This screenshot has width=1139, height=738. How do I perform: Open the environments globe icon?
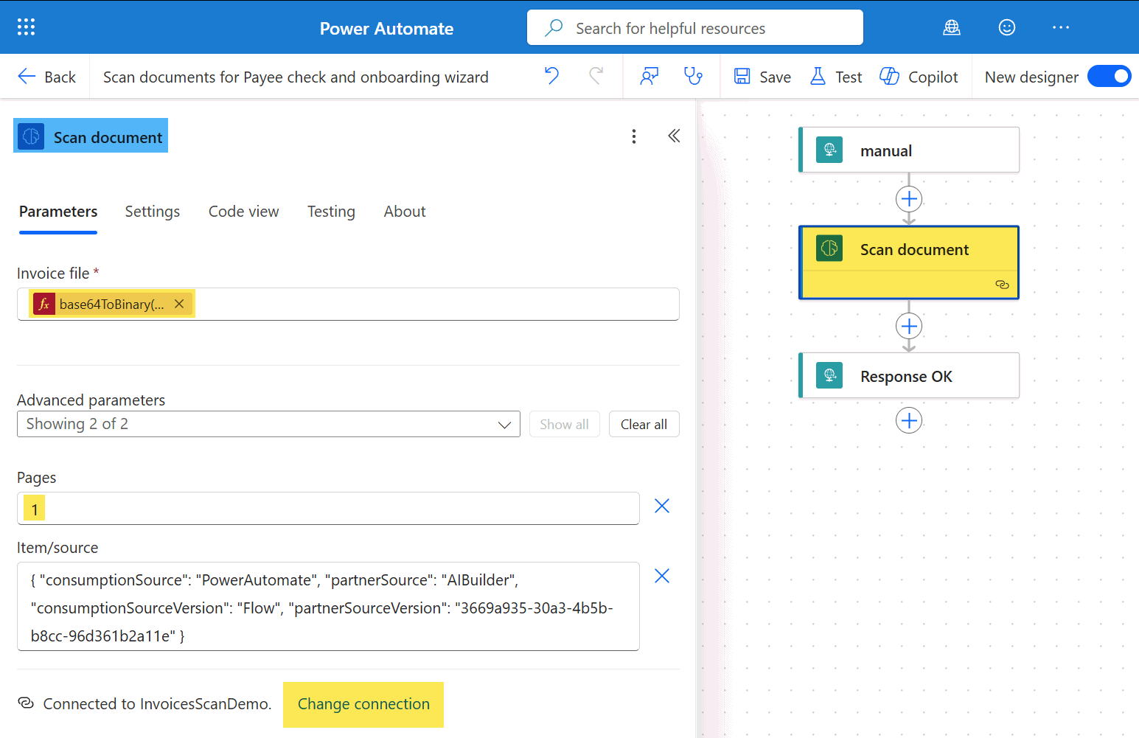tap(952, 28)
